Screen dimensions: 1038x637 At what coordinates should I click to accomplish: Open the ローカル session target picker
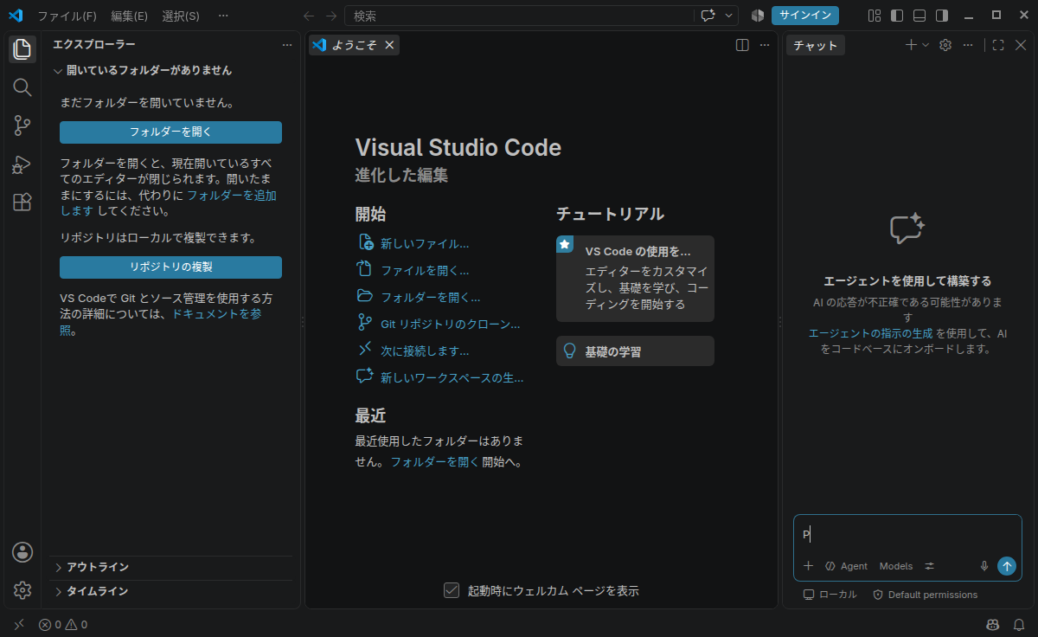tap(830, 595)
